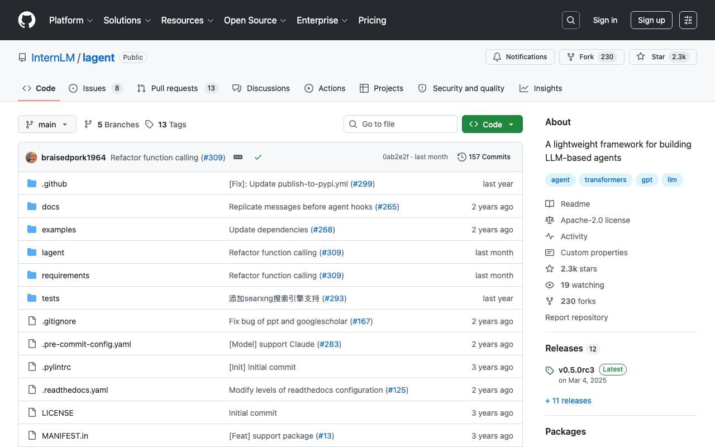Expand the Open Source menu
The image size is (715, 447).
click(x=255, y=20)
